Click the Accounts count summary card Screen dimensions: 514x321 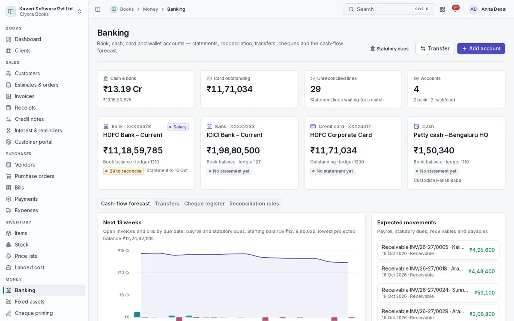(457, 89)
